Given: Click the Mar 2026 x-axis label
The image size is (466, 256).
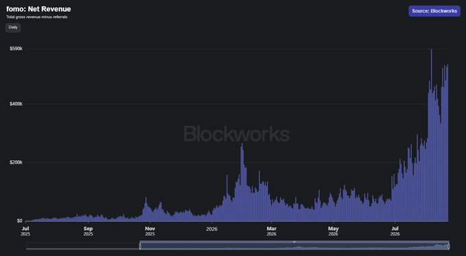Looking at the screenshot, I should pos(271,231).
